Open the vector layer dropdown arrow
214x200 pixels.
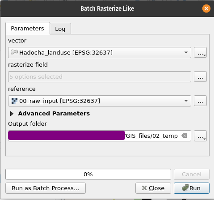(x=186, y=52)
